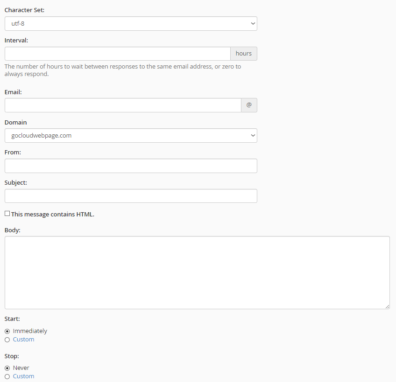Click the Character Set dropdown chevron arrow
Screen dimensions: 396x382
[x=253, y=24]
